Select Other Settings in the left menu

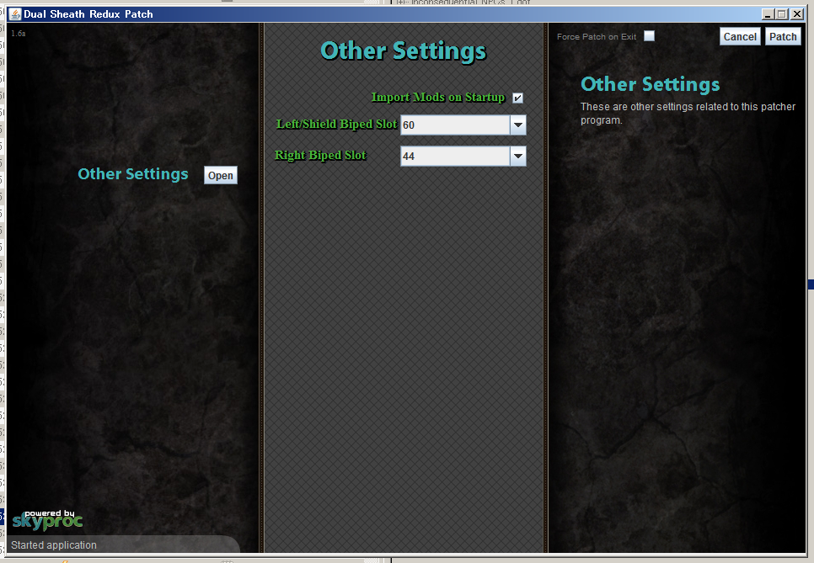click(x=133, y=173)
